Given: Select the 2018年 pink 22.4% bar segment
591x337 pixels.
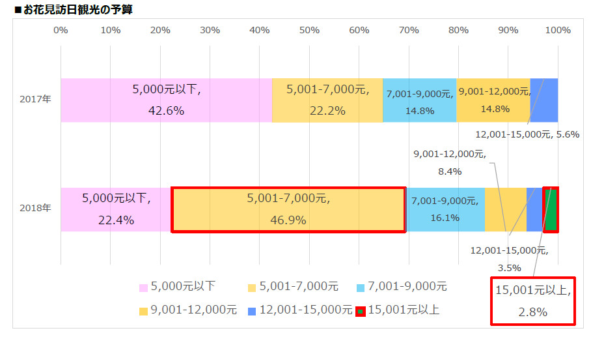Looking at the screenshot, I should pyautogui.click(x=115, y=209).
